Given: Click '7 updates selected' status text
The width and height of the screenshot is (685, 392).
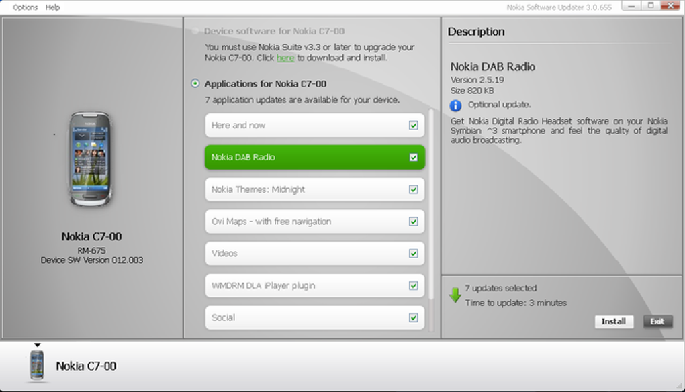Looking at the screenshot, I should [500, 288].
